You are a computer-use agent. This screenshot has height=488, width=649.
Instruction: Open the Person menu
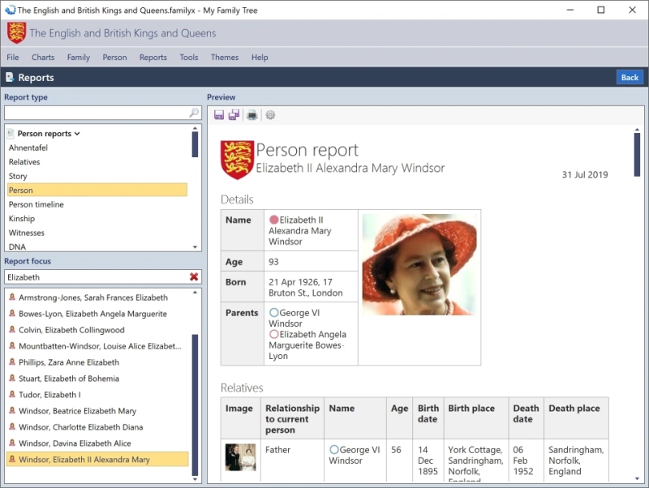tap(114, 57)
